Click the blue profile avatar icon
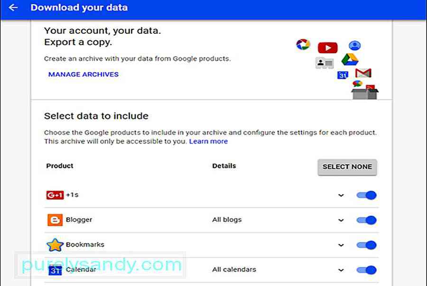427x286 pixels. [x=354, y=46]
